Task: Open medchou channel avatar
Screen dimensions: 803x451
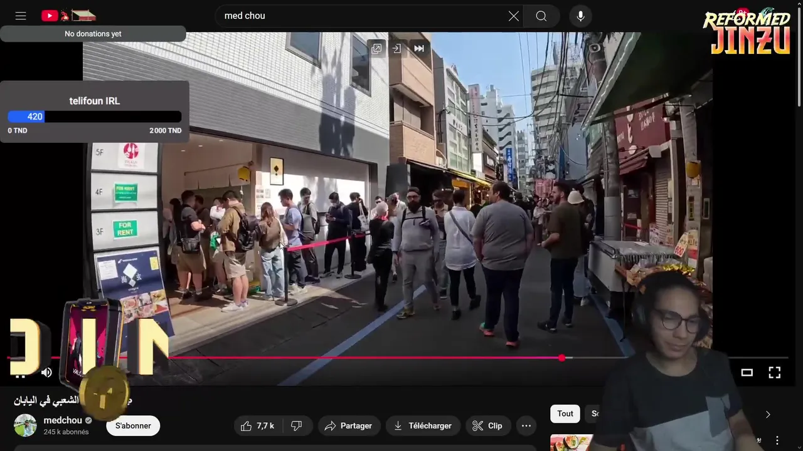Action: click(26, 425)
